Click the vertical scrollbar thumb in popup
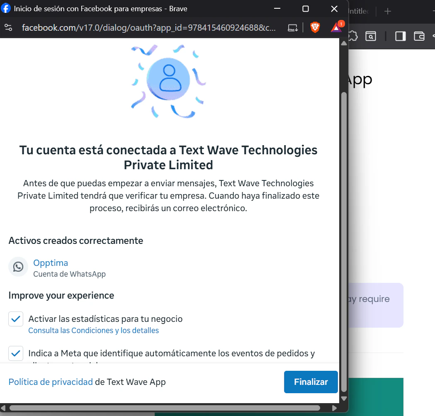This screenshot has width=435, height=416. coord(344,242)
